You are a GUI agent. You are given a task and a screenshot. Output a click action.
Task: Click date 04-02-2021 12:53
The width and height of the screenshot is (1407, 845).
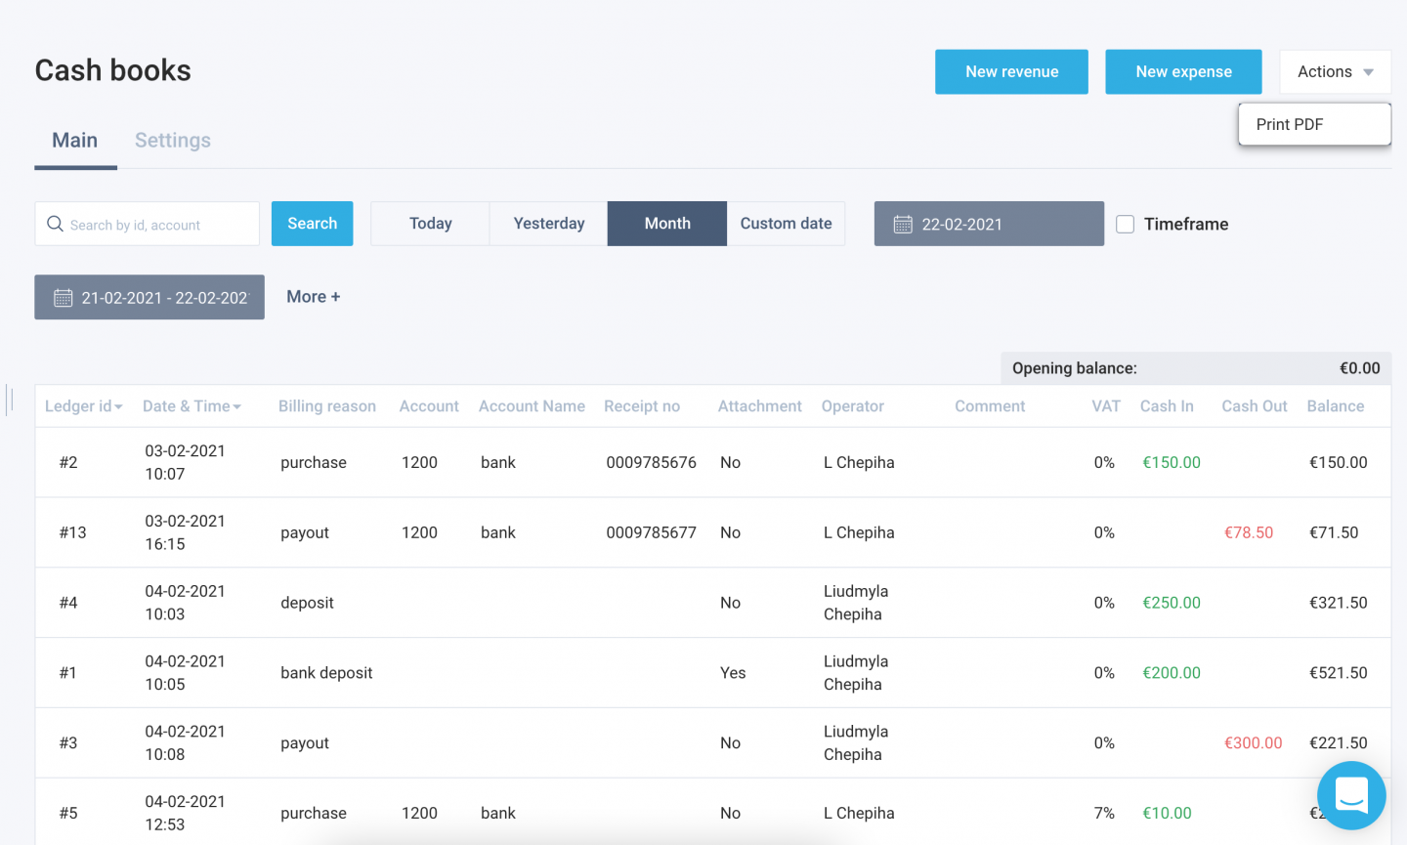[x=185, y=813]
